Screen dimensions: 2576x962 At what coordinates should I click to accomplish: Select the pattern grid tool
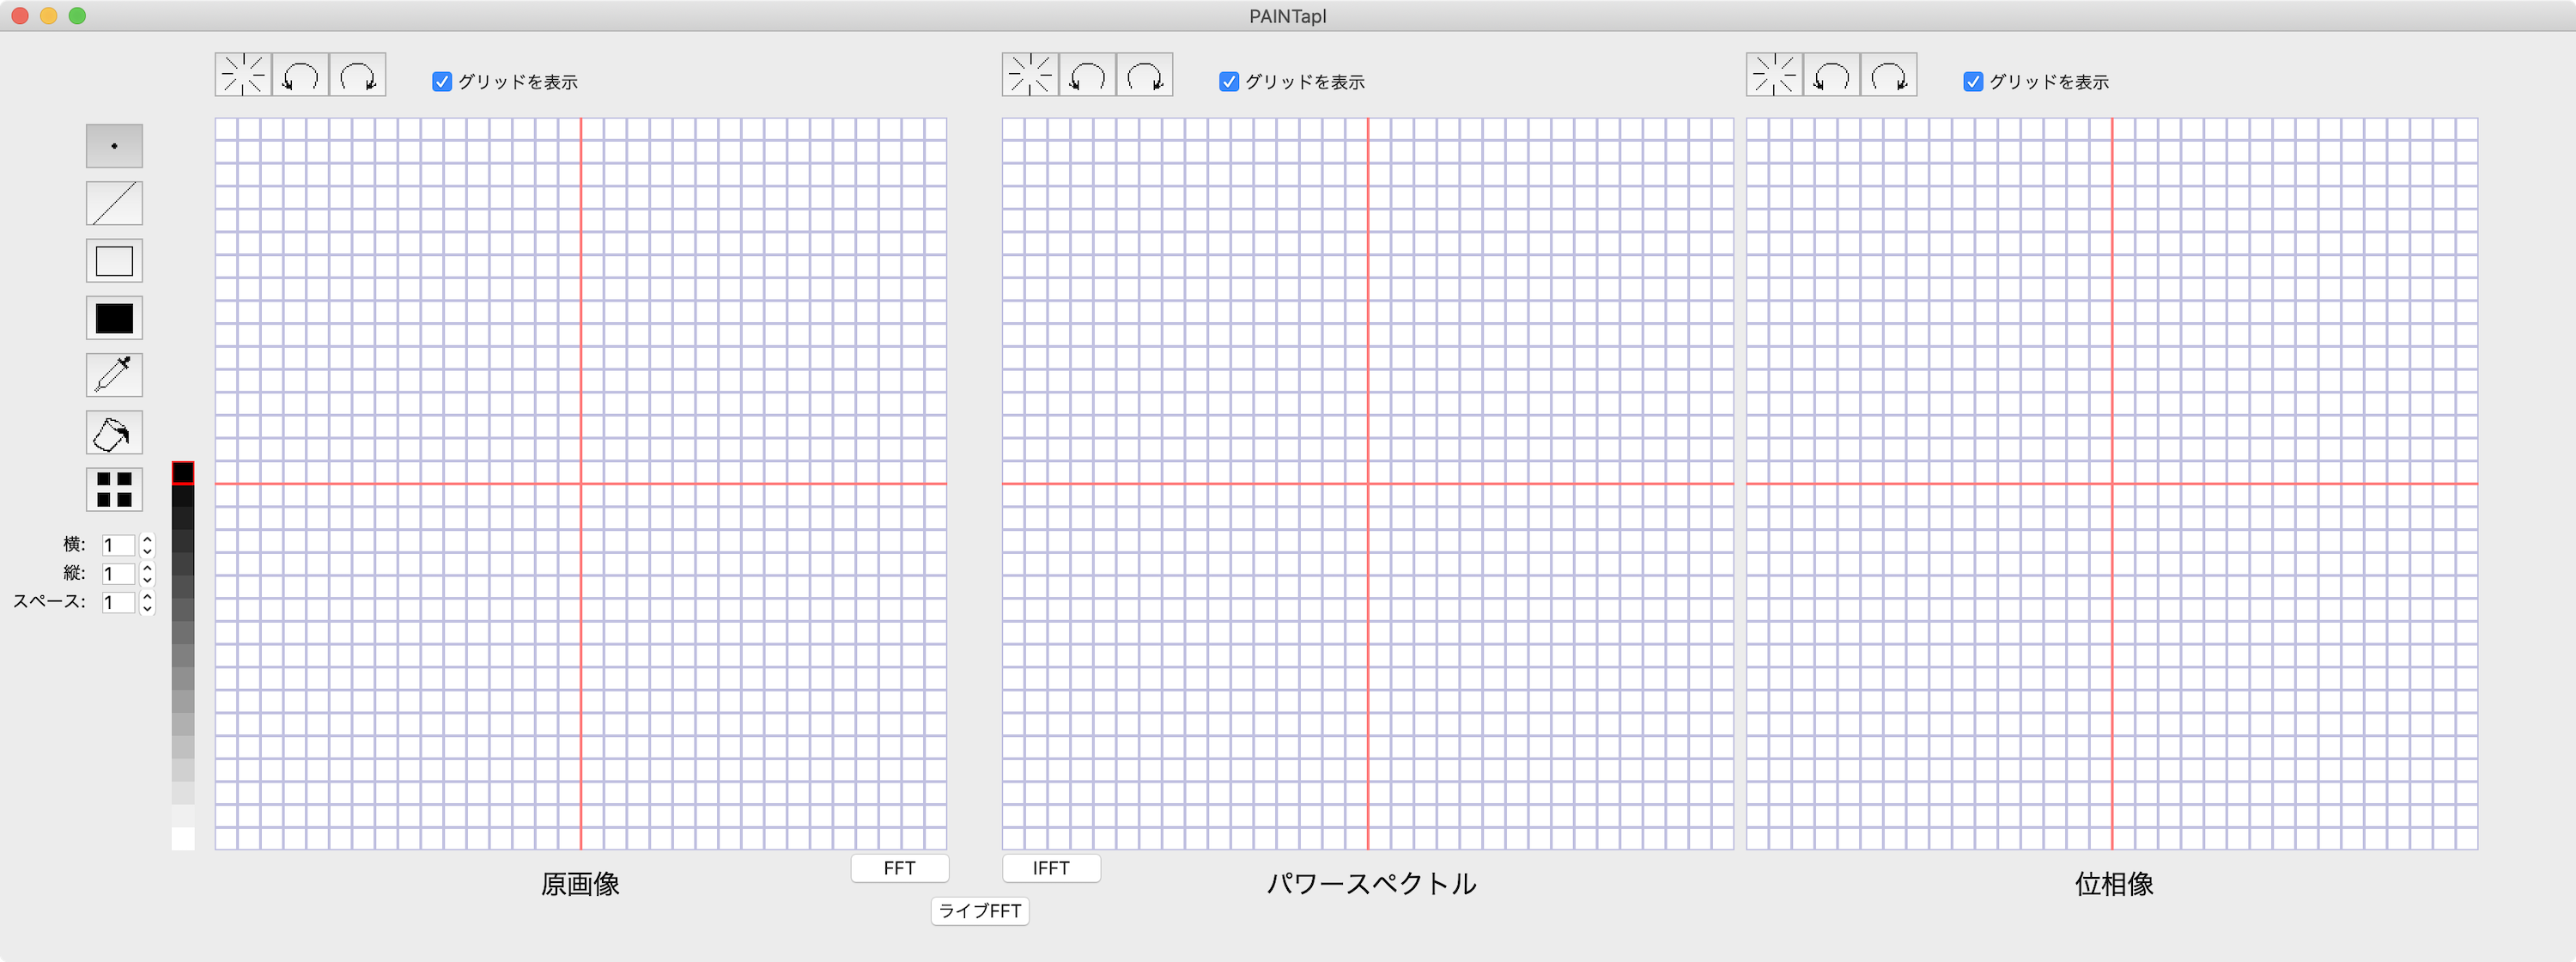point(114,490)
